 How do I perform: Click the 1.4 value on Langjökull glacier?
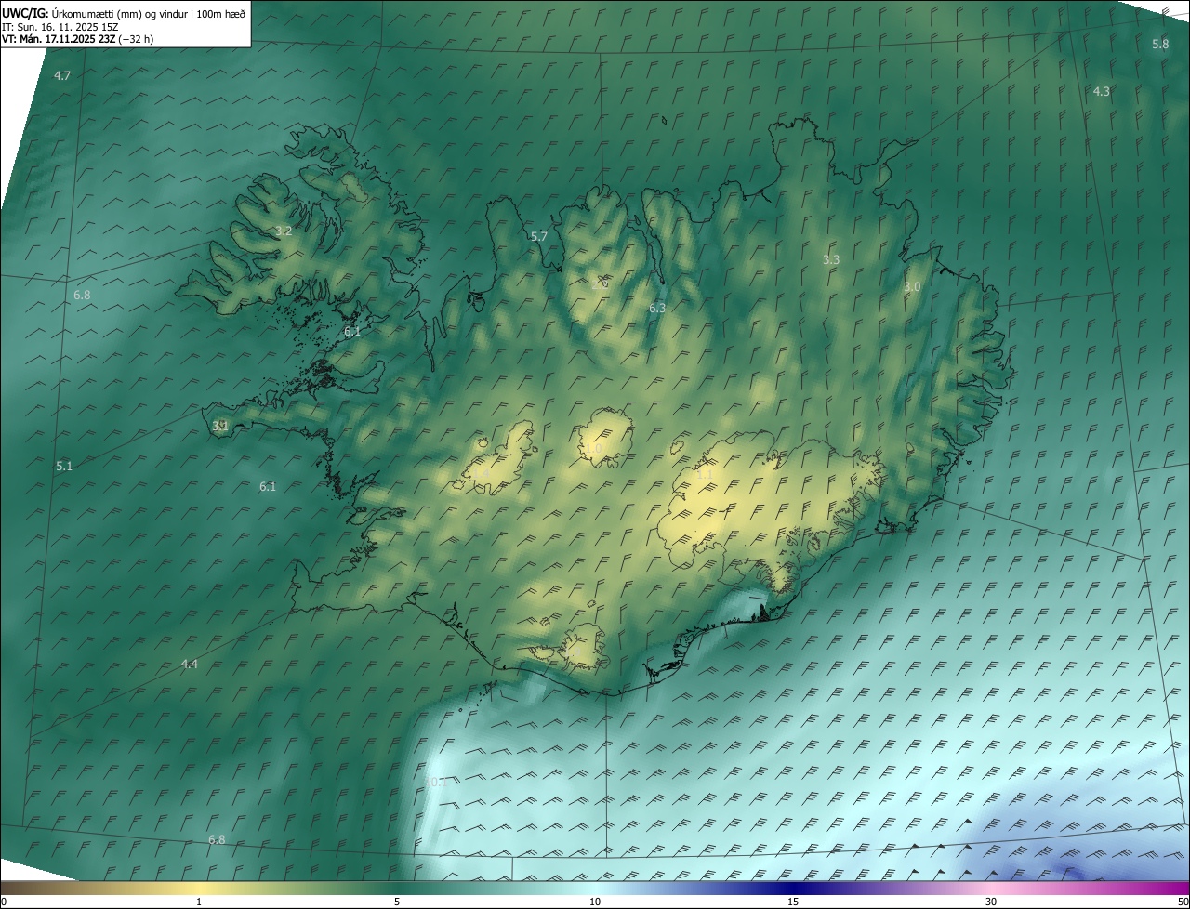click(482, 473)
